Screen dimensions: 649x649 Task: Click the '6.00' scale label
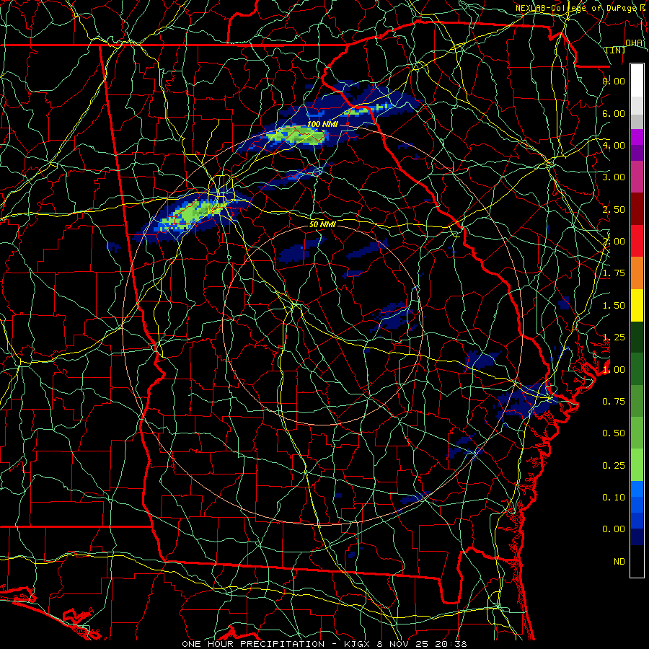coord(614,113)
